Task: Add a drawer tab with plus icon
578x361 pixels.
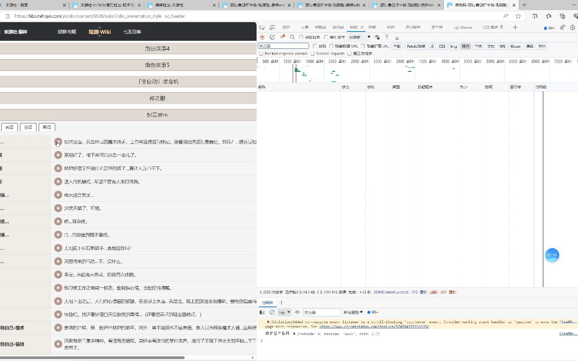Action: coord(281,302)
